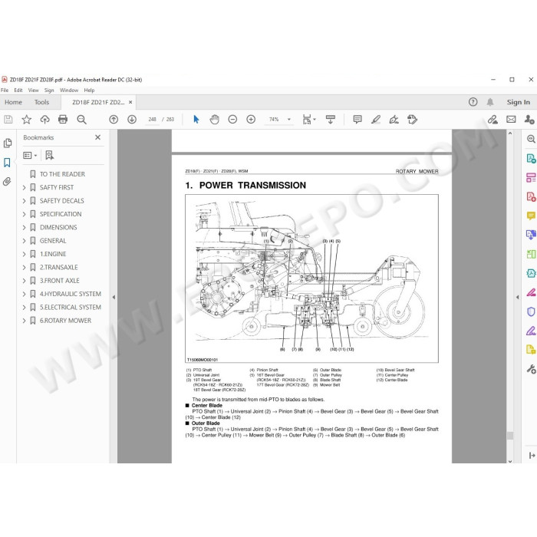The height and width of the screenshot is (537, 537).
Task: Add the document to starred files
Action: coord(26,119)
